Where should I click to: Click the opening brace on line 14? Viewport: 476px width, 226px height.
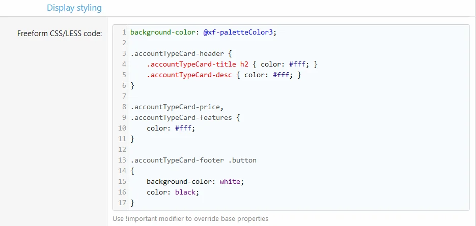[x=132, y=171]
